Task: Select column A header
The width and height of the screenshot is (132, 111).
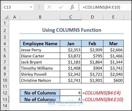Action: 14,17
